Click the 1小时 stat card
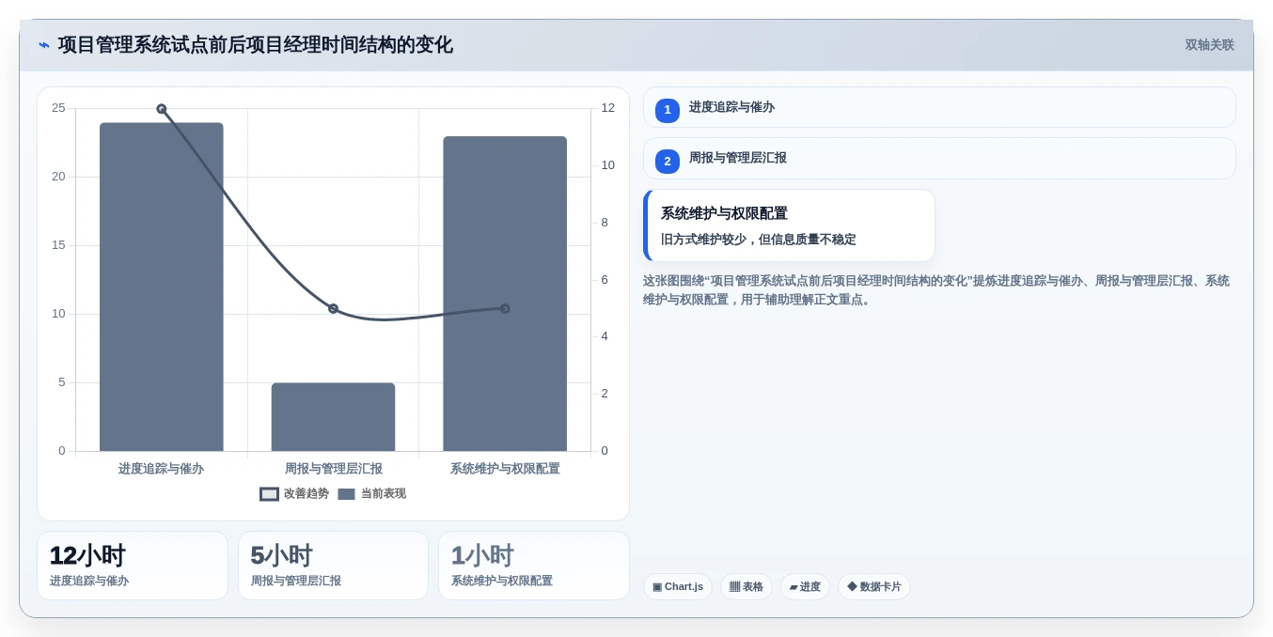Screen dimensions: 1273x637 [x=534, y=566]
